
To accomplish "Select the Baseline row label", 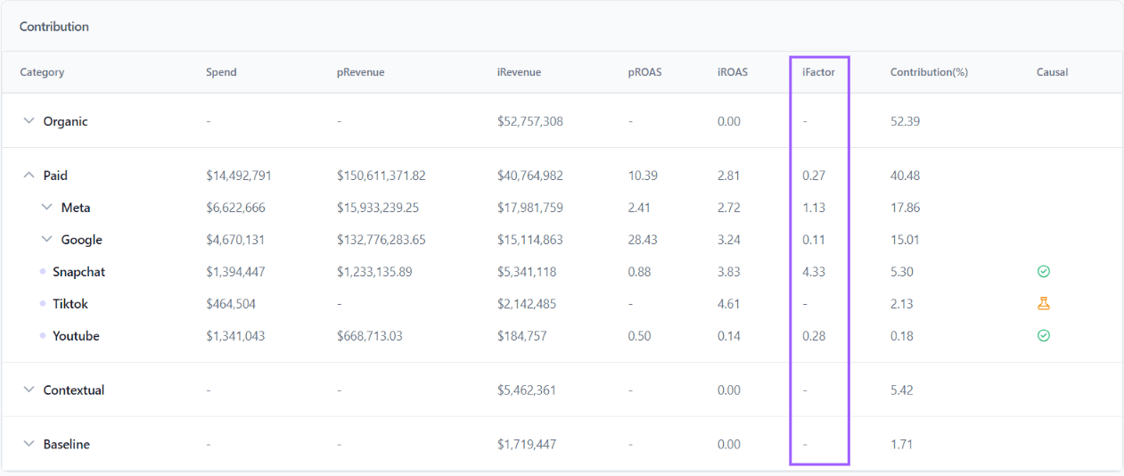I will (x=67, y=444).
